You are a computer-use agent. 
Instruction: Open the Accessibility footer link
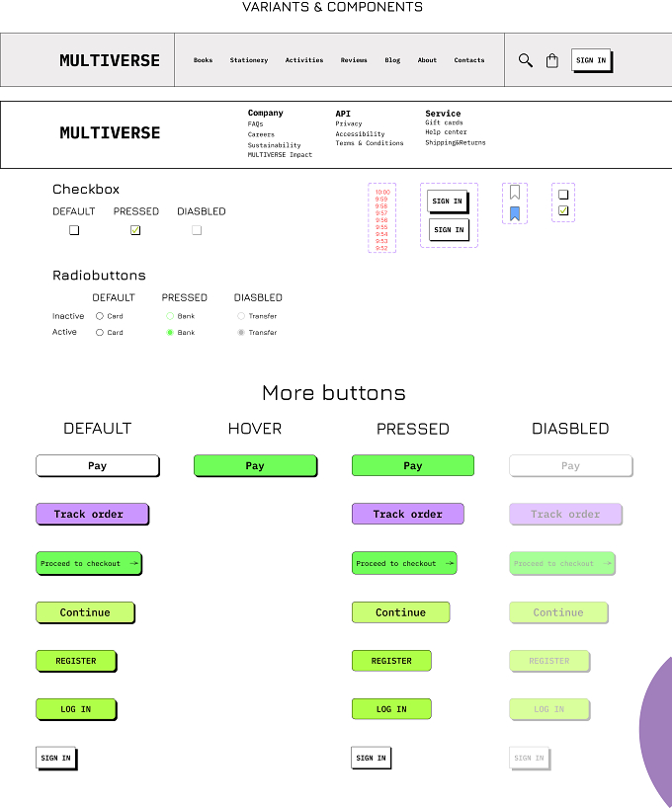pyautogui.click(x=360, y=134)
